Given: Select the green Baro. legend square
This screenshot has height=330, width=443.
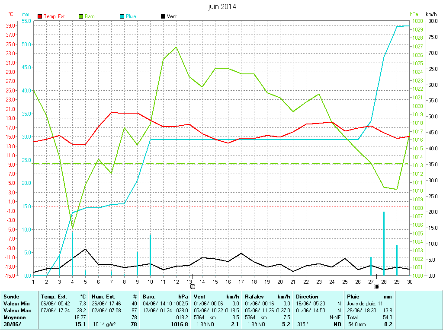Looking at the screenshot, I should [x=81, y=16].
